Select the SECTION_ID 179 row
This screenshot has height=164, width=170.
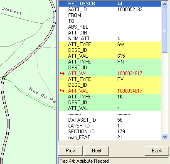tap(110, 132)
